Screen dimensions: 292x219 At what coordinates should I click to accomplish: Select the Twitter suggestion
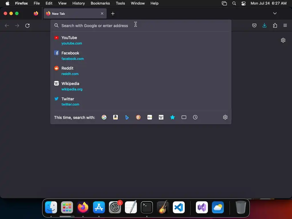141,102
